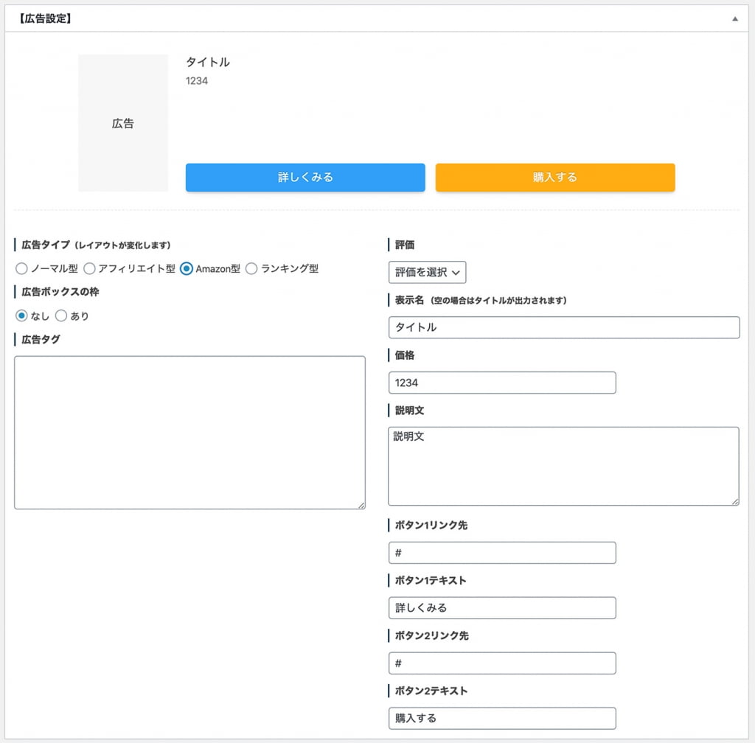This screenshot has height=743, width=755.
Task: Choose なし for the ad box border
Action: [21, 315]
